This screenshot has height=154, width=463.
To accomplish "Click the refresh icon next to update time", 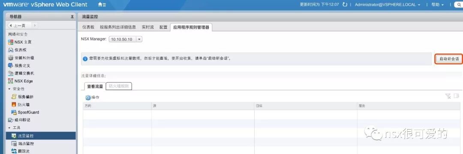I will click(x=345, y=5).
